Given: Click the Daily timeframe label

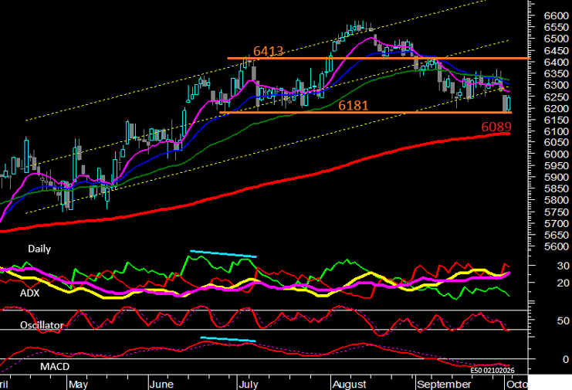Looking at the screenshot, I should click(39, 249).
